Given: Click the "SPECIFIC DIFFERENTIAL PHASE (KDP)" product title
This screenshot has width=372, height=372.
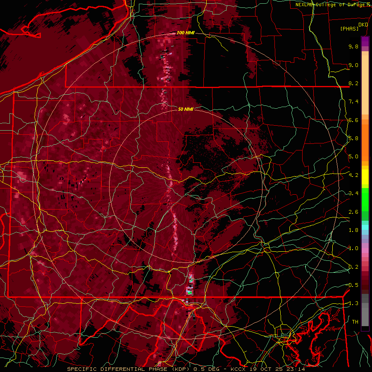Looking at the screenshot, I should pyautogui.click(x=129, y=369).
